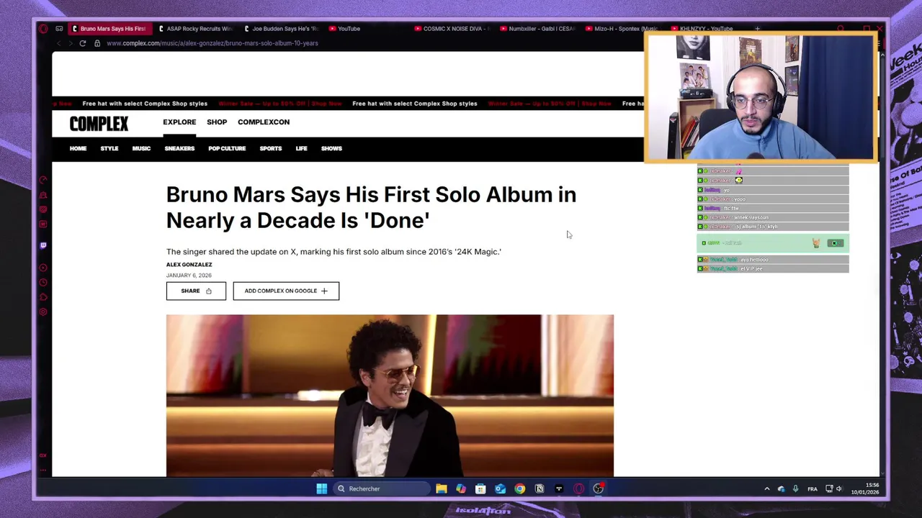The height and width of the screenshot is (518, 922).
Task: Switch to the Mizo-H Spontex tab
Action: [x=622, y=29]
